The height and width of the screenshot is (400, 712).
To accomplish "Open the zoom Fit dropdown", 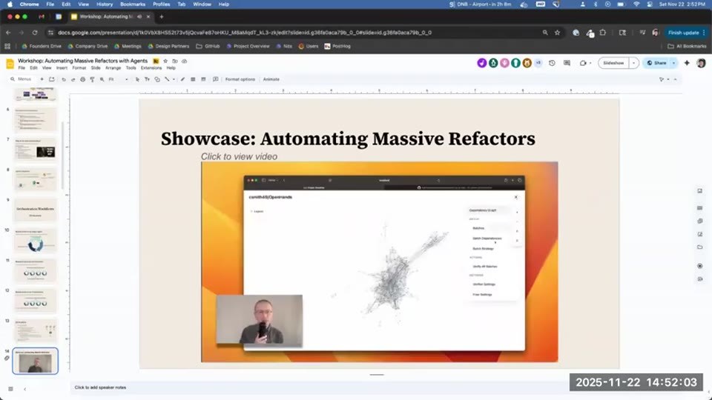I will pos(118,79).
